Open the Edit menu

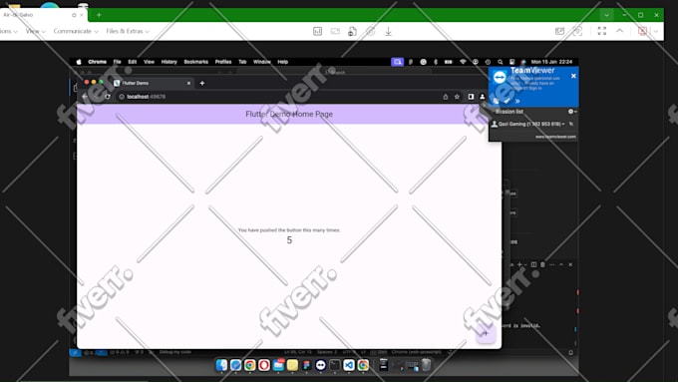[x=133, y=62]
